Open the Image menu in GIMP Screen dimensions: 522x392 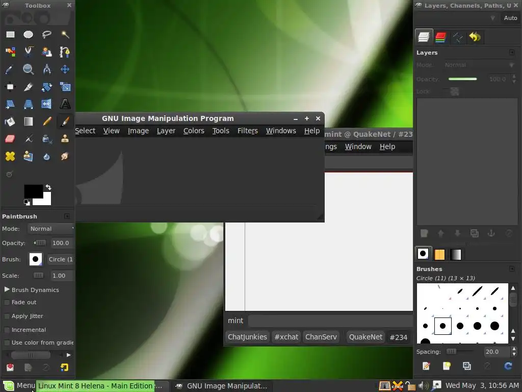[x=138, y=131]
